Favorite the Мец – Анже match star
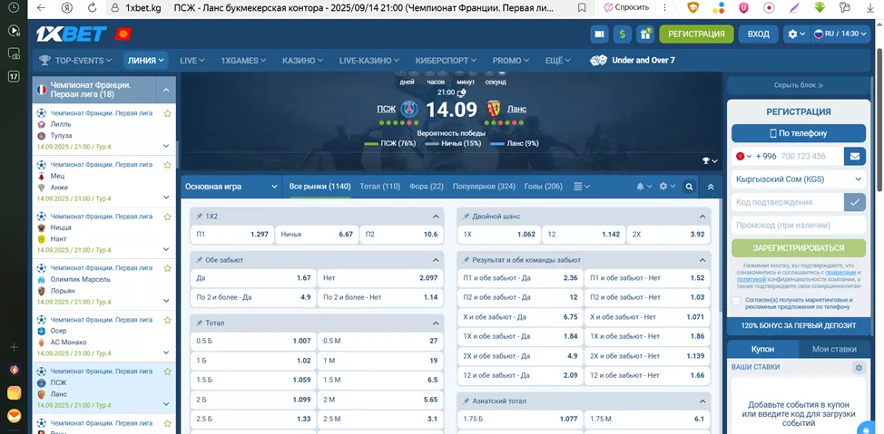Screen dimensions: 884x434 (x=167, y=165)
